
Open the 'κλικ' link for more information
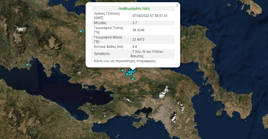point(106,61)
